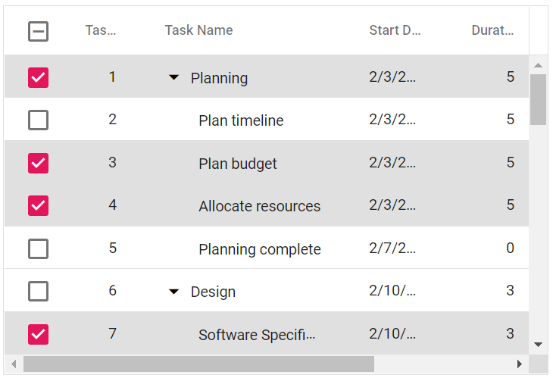Collapse the Planning task group
This screenshot has width=553, height=378.
[x=174, y=77]
